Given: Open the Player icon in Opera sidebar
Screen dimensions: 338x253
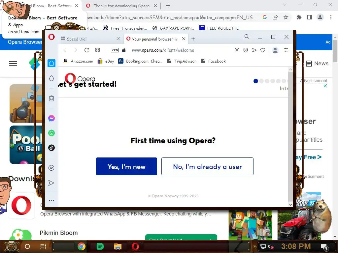Looking at the screenshot, I should [51, 168].
